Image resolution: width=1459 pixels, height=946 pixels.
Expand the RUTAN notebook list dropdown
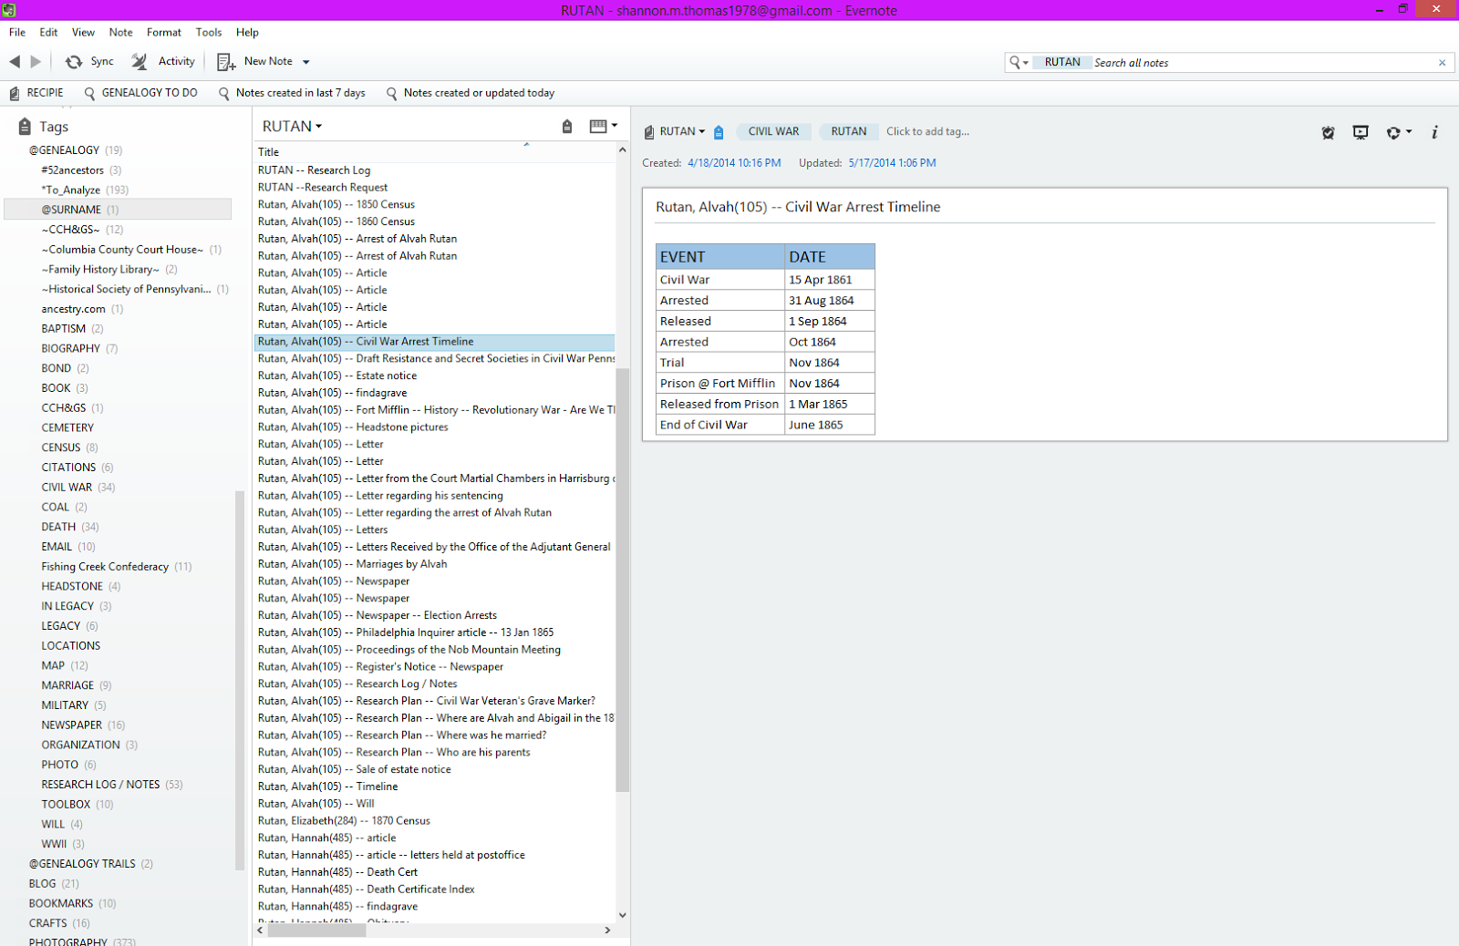point(292,127)
